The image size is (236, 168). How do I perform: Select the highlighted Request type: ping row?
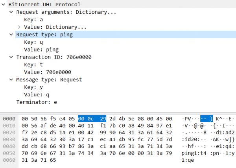tap(126, 35)
